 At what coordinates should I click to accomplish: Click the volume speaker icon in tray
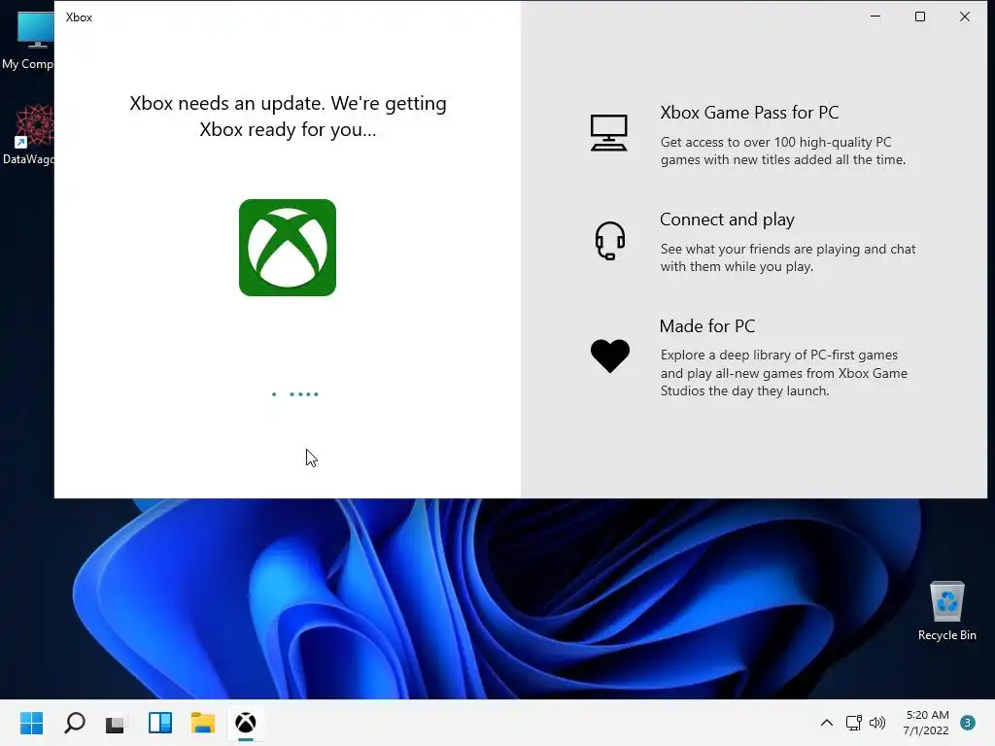coord(877,723)
